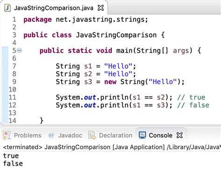Click the class name JavaStringComparison in code
The image size is (221, 172).
pyautogui.click(x=116, y=35)
